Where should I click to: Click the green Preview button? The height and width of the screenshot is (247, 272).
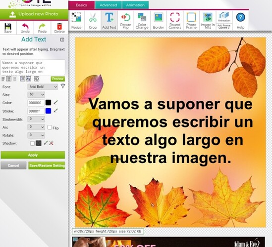58,79
